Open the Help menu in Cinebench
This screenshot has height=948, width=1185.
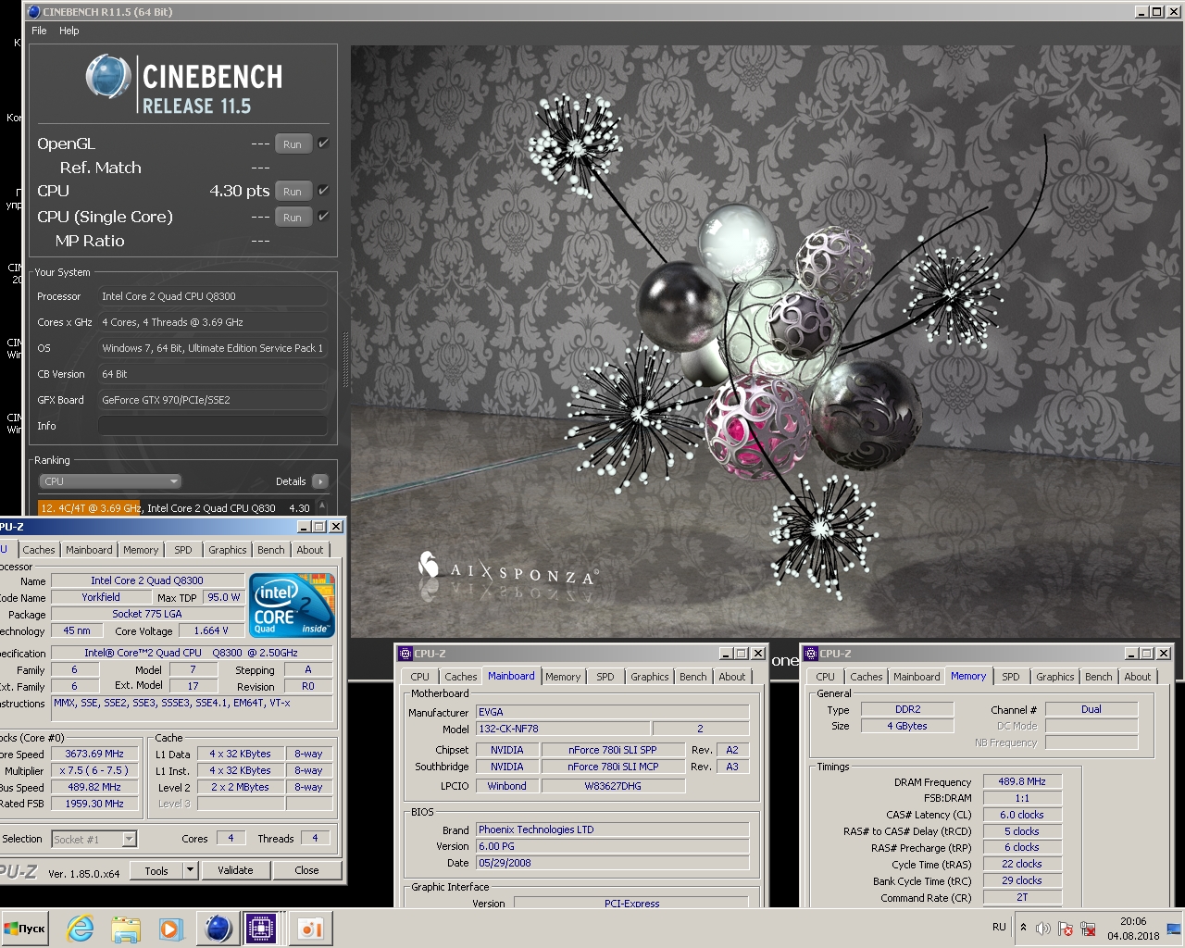(69, 31)
